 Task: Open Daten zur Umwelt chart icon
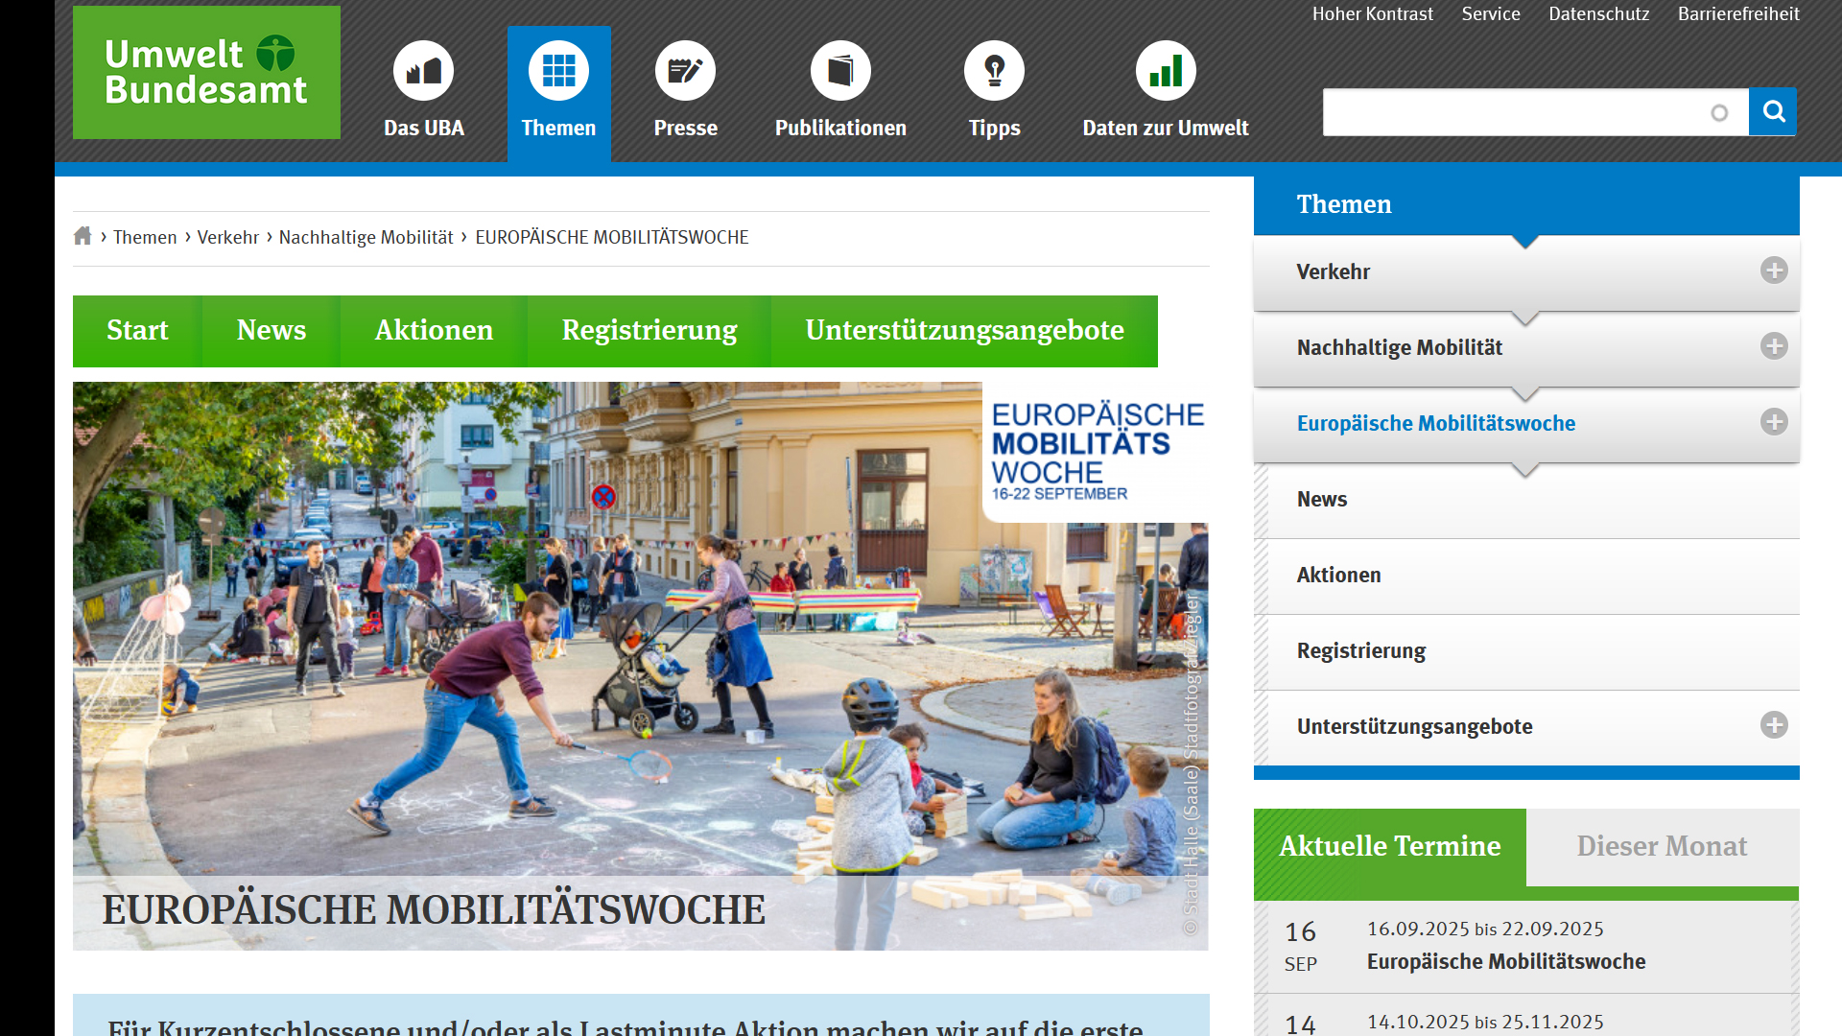coord(1166,71)
